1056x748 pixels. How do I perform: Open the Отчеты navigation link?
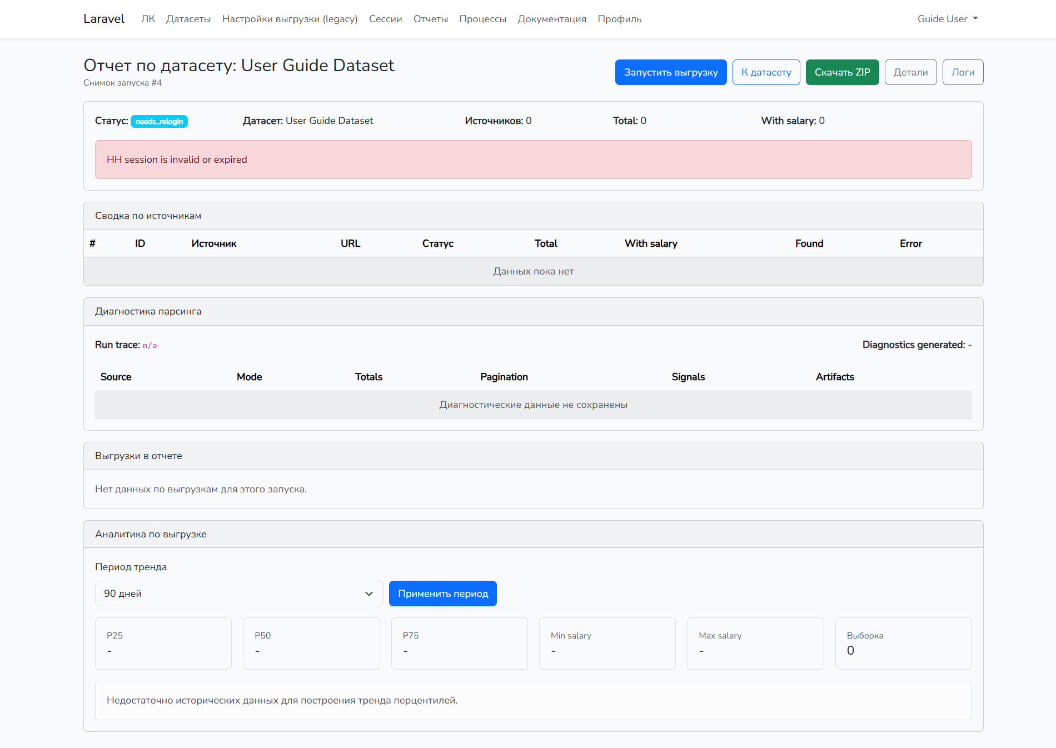[430, 19]
